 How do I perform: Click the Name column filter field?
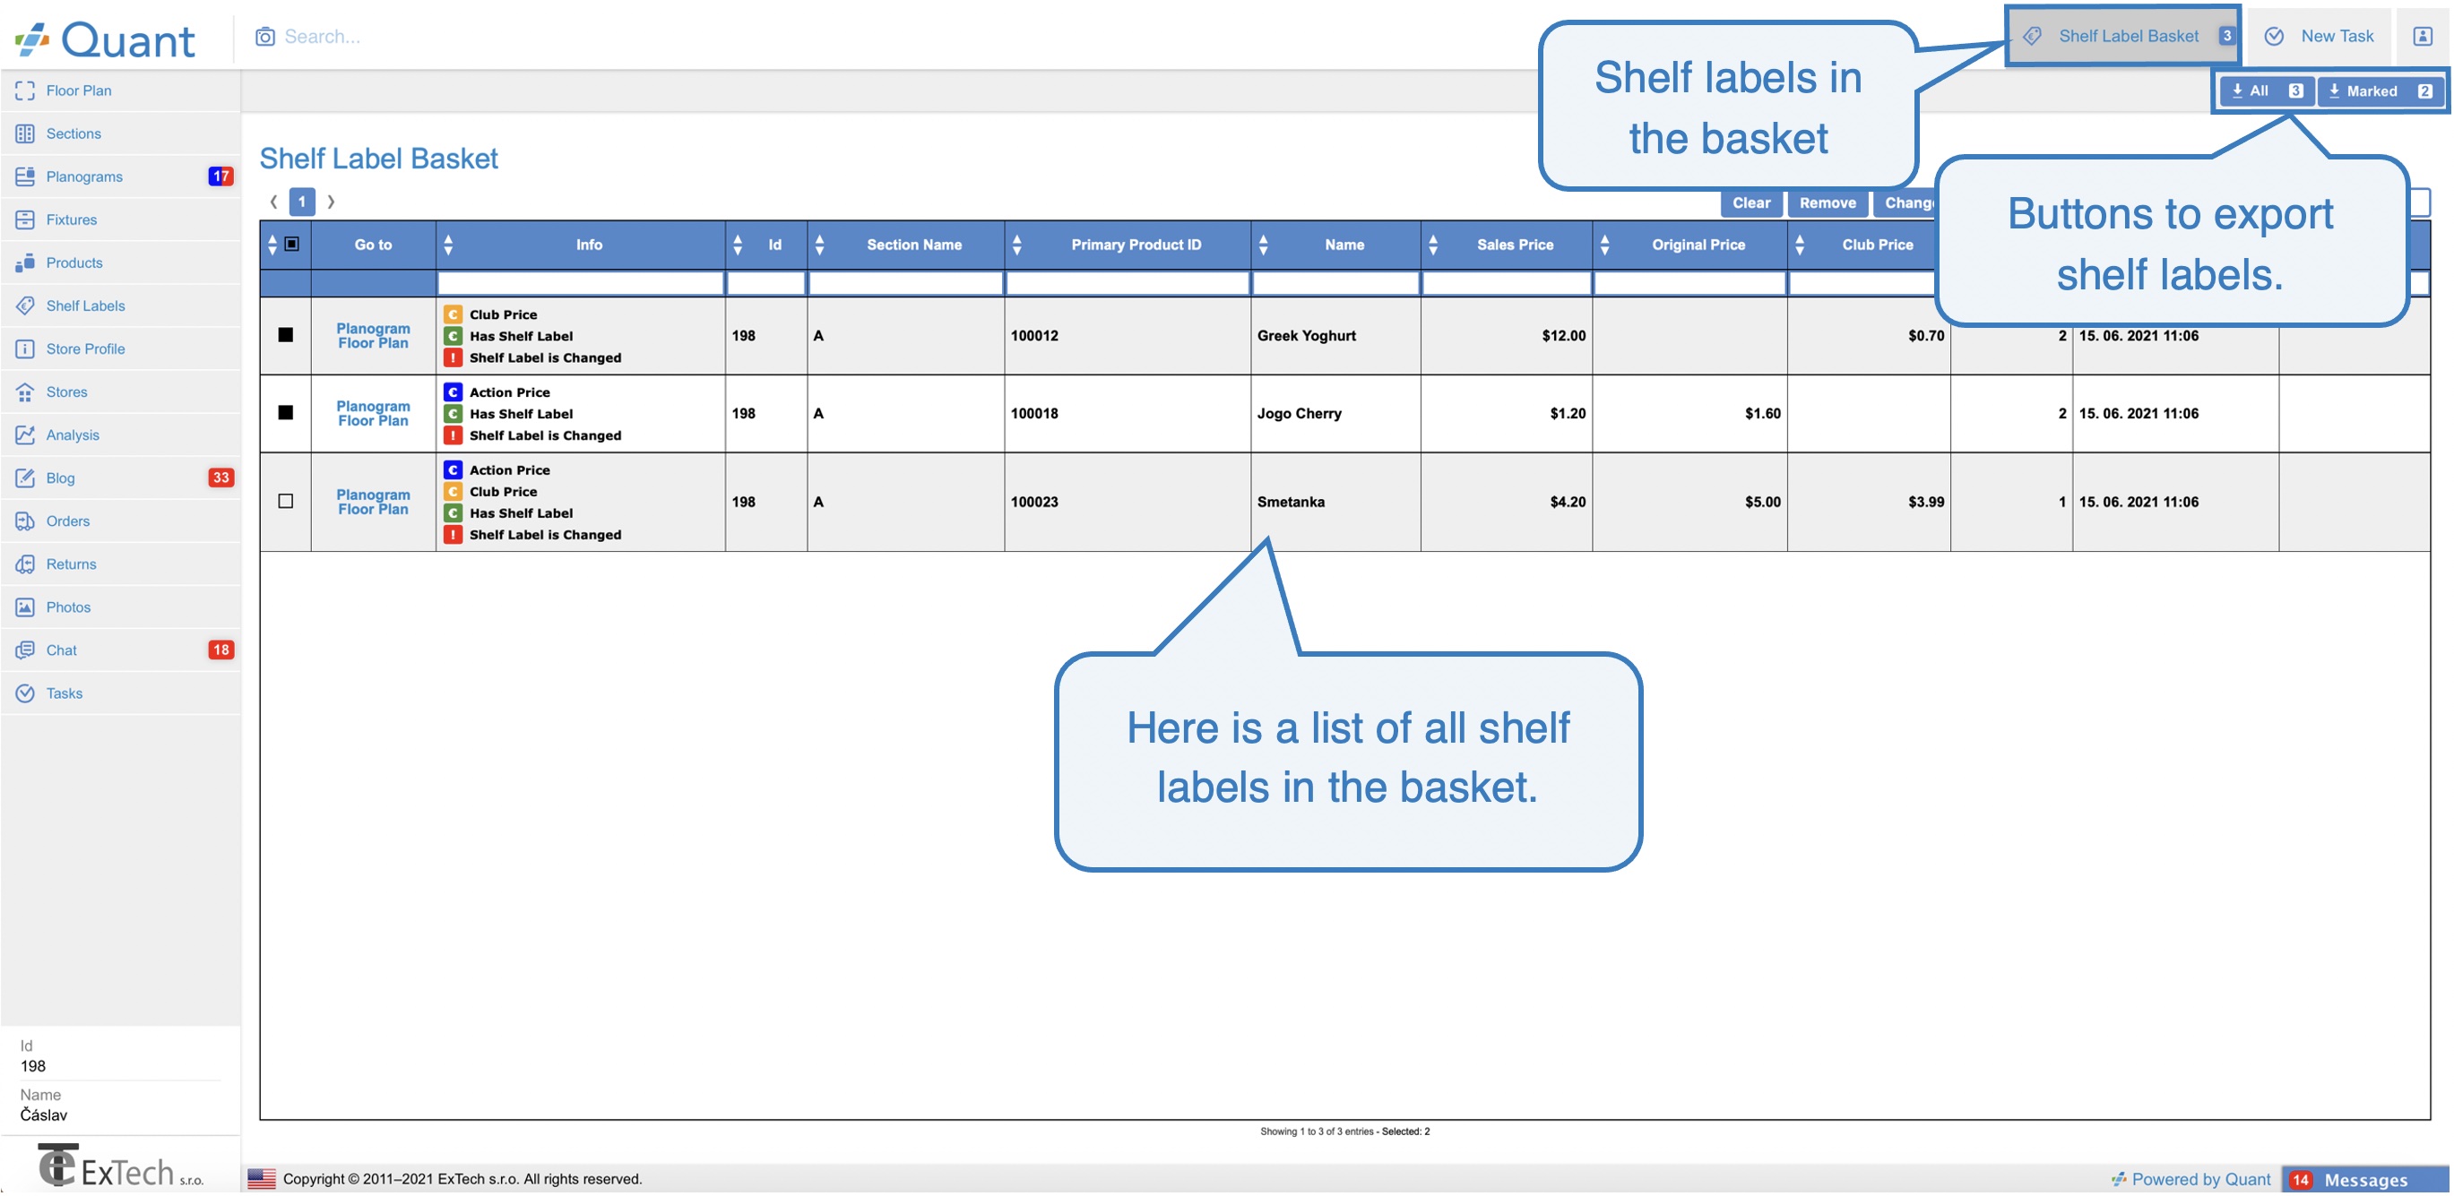(1335, 283)
